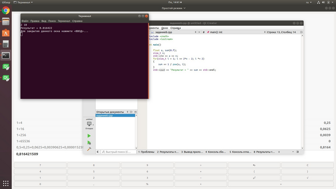Open Правка menu in the Terminal
The width and height of the screenshot is (336, 189).
click(x=35, y=21)
